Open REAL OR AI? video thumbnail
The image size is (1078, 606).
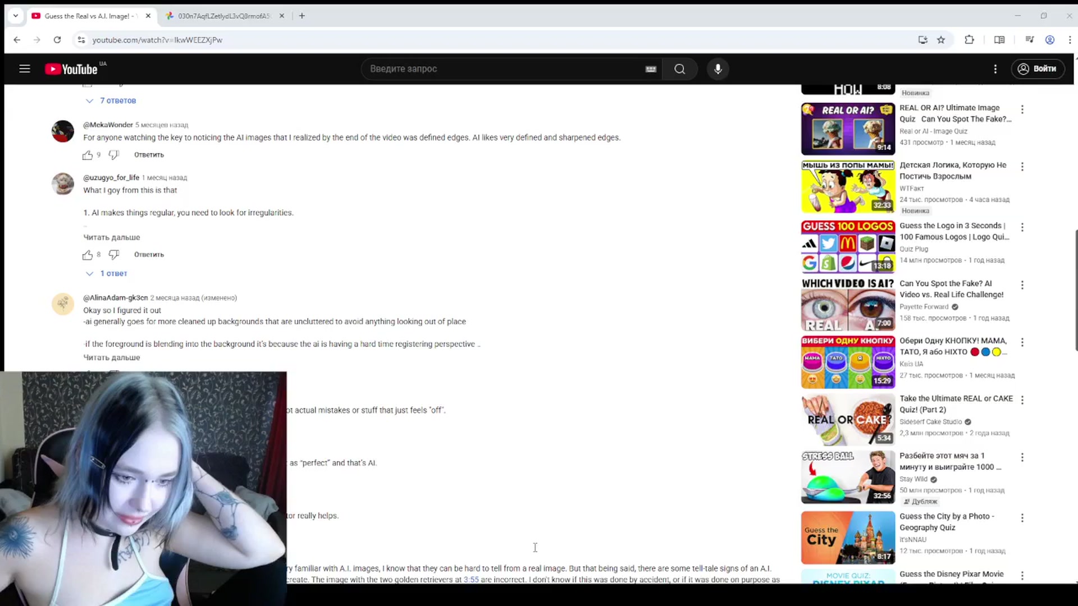click(x=848, y=129)
